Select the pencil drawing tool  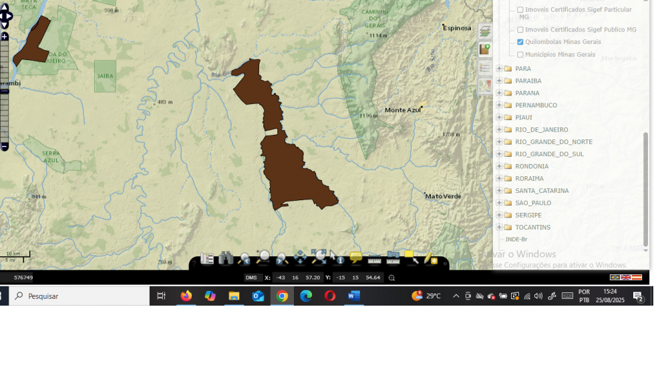point(430,258)
